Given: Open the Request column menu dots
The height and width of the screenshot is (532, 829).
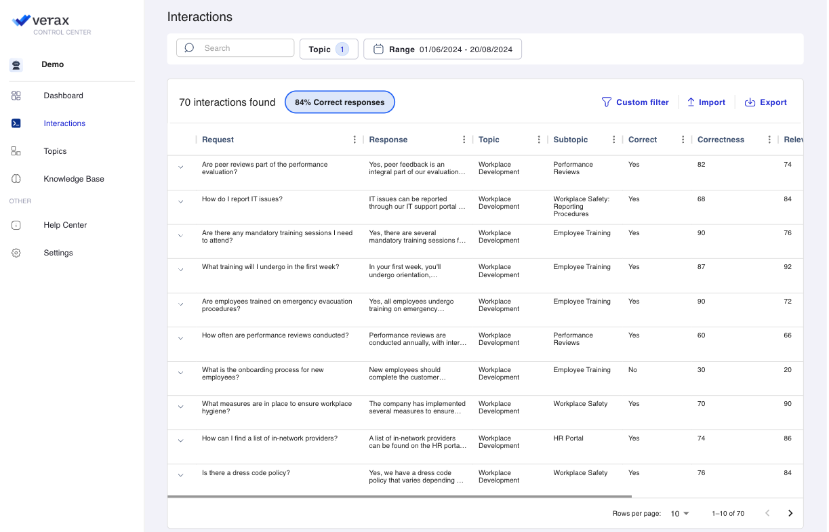Looking at the screenshot, I should point(355,140).
